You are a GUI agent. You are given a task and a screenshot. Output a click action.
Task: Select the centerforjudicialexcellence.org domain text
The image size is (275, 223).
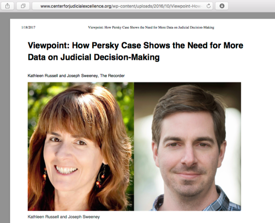pyautogui.click(x=76, y=6)
